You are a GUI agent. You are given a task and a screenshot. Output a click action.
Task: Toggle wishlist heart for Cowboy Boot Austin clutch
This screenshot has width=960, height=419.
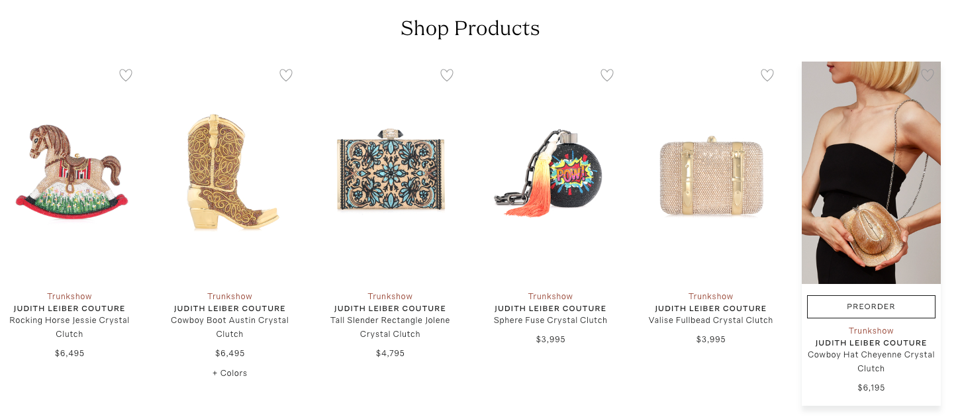(x=286, y=75)
